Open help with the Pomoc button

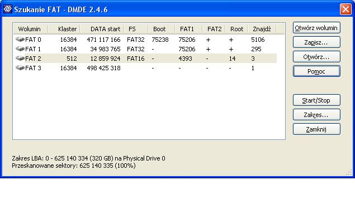tap(316, 71)
